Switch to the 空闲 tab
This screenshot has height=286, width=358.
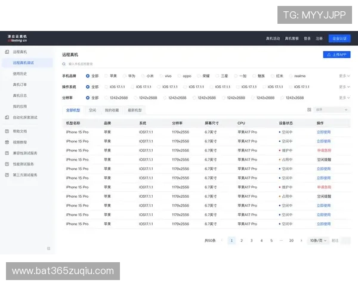click(x=92, y=110)
